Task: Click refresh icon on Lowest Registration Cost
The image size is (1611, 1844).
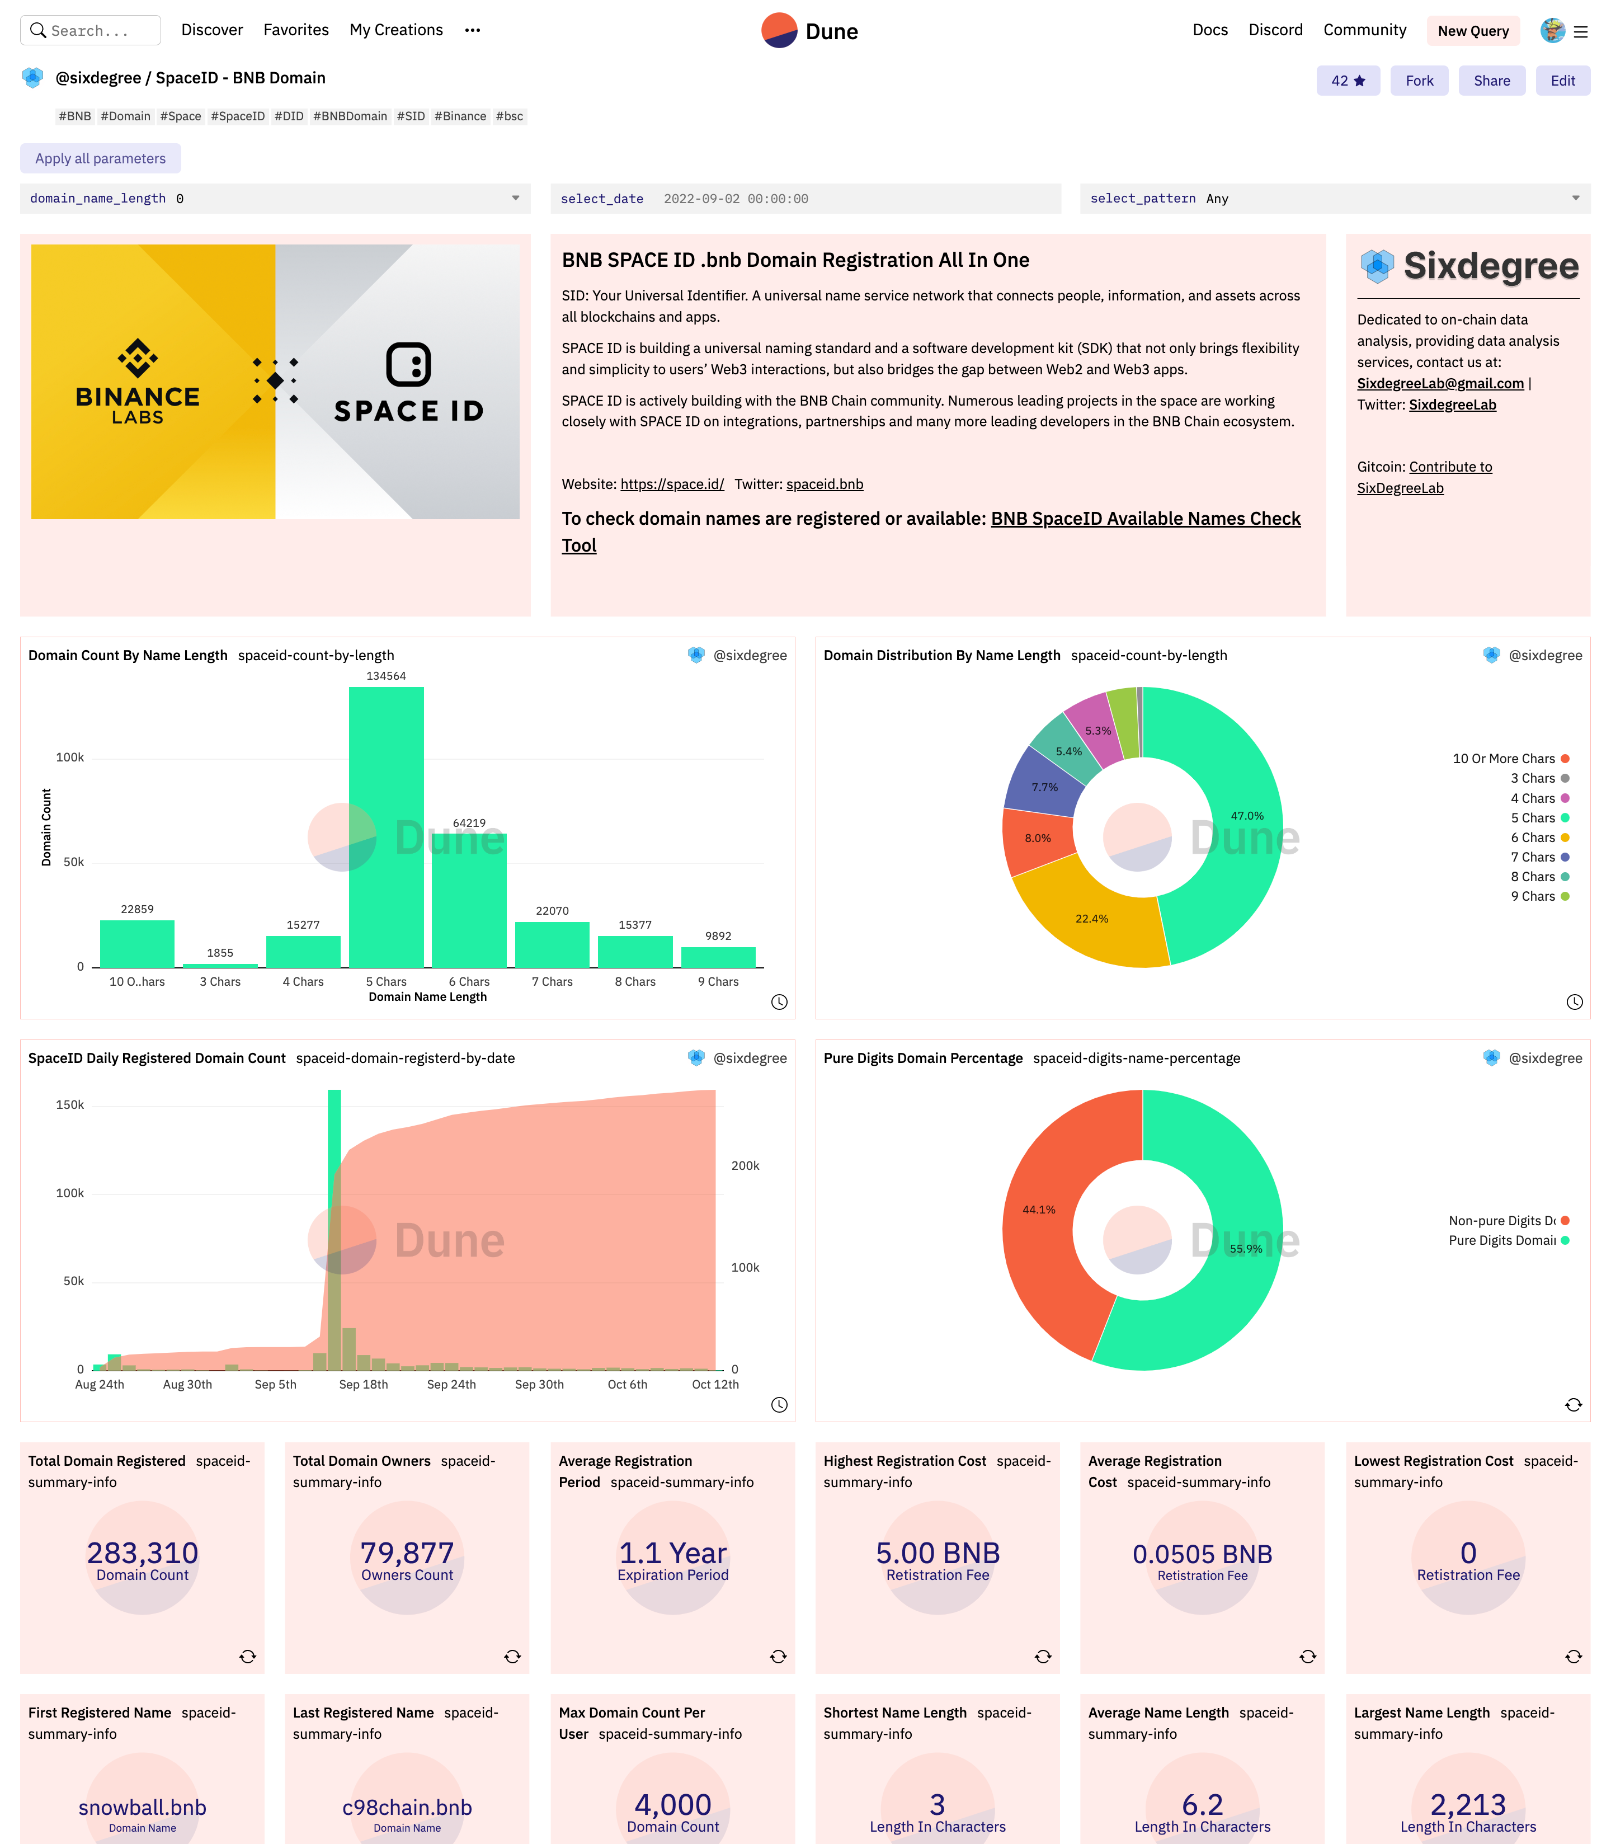Action: [1573, 1656]
